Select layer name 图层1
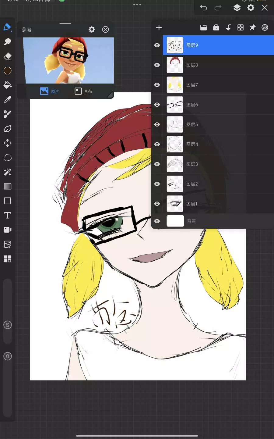This screenshot has width=274, height=439. point(192,204)
